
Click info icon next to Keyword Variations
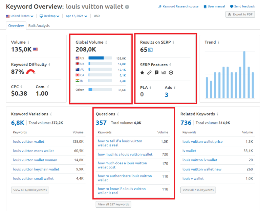click(51, 114)
